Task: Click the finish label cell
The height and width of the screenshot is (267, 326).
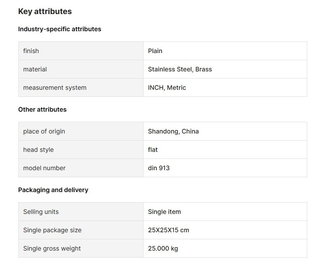Action: point(31,51)
